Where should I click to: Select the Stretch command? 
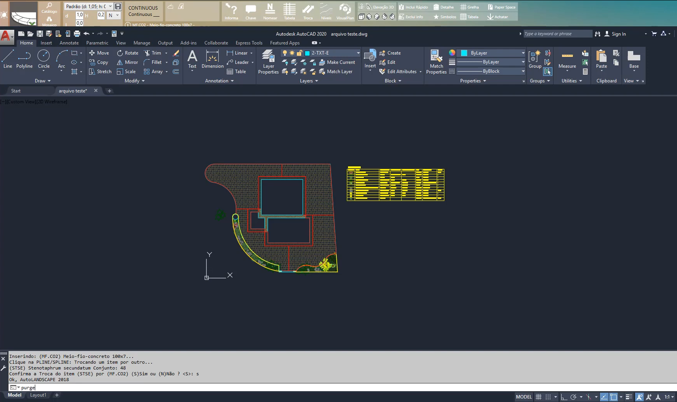click(100, 72)
